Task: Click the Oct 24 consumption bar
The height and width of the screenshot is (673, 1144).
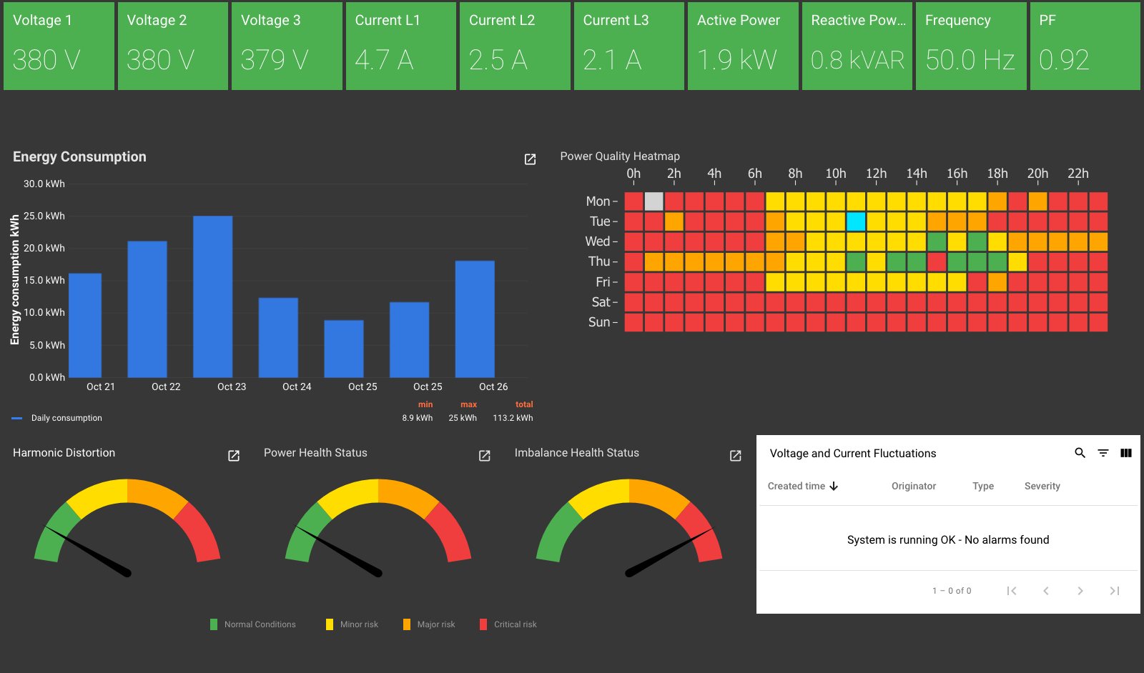Action: (x=278, y=337)
